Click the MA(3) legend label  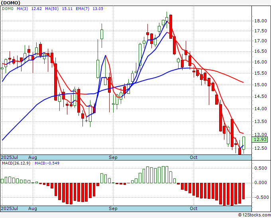22,8
